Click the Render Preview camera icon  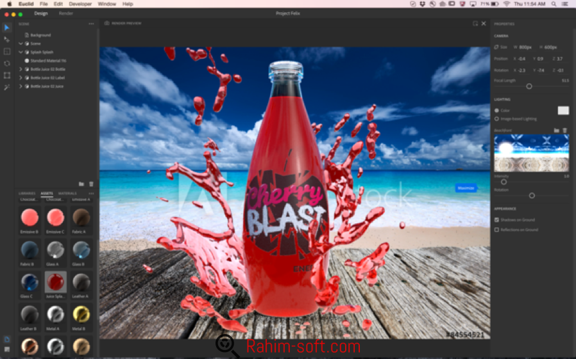(107, 23)
